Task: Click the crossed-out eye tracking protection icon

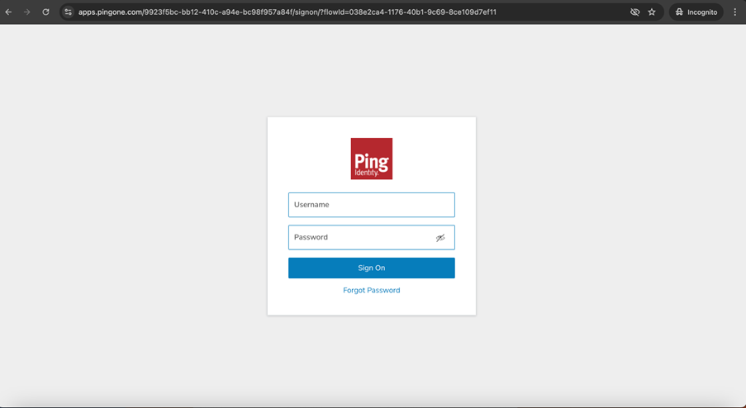Action: click(634, 12)
